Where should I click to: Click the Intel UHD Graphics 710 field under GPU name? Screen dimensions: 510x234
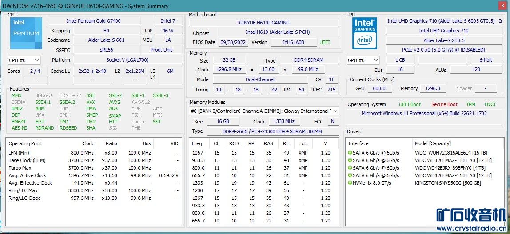(443, 31)
